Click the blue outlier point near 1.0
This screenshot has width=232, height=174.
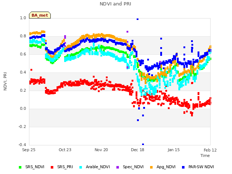pos(137,19)
